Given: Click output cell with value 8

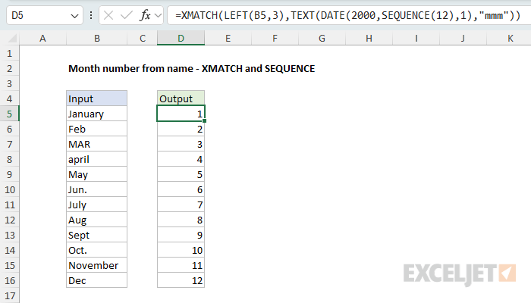Looking at the screenshot, I should coord(181,220).
